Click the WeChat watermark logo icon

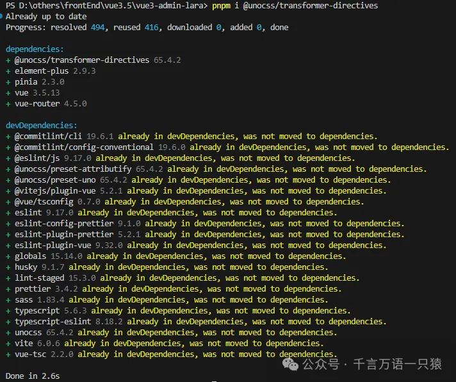point(290,364)
